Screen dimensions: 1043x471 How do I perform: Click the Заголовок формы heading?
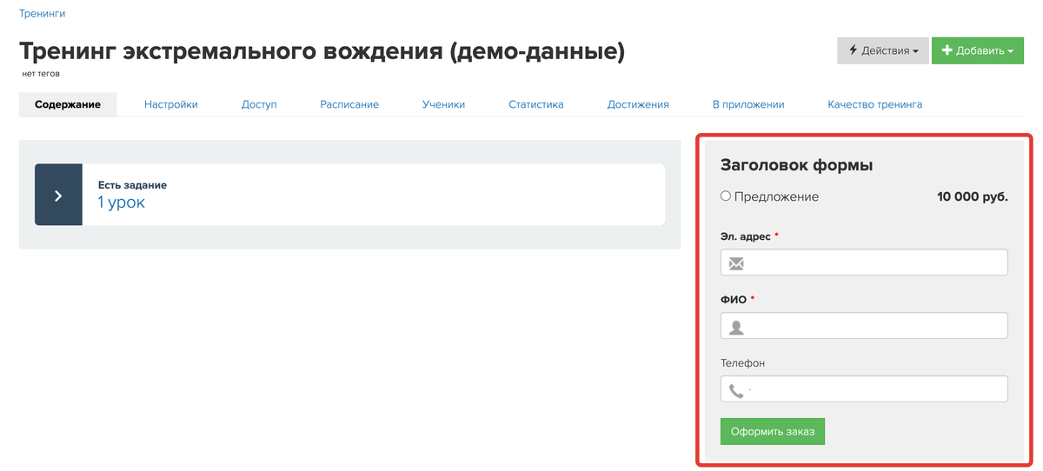coord(797,165)
